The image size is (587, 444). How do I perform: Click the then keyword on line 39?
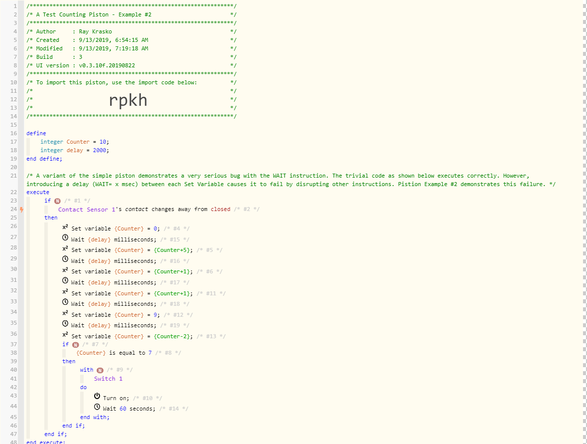[x=69, y=362]
